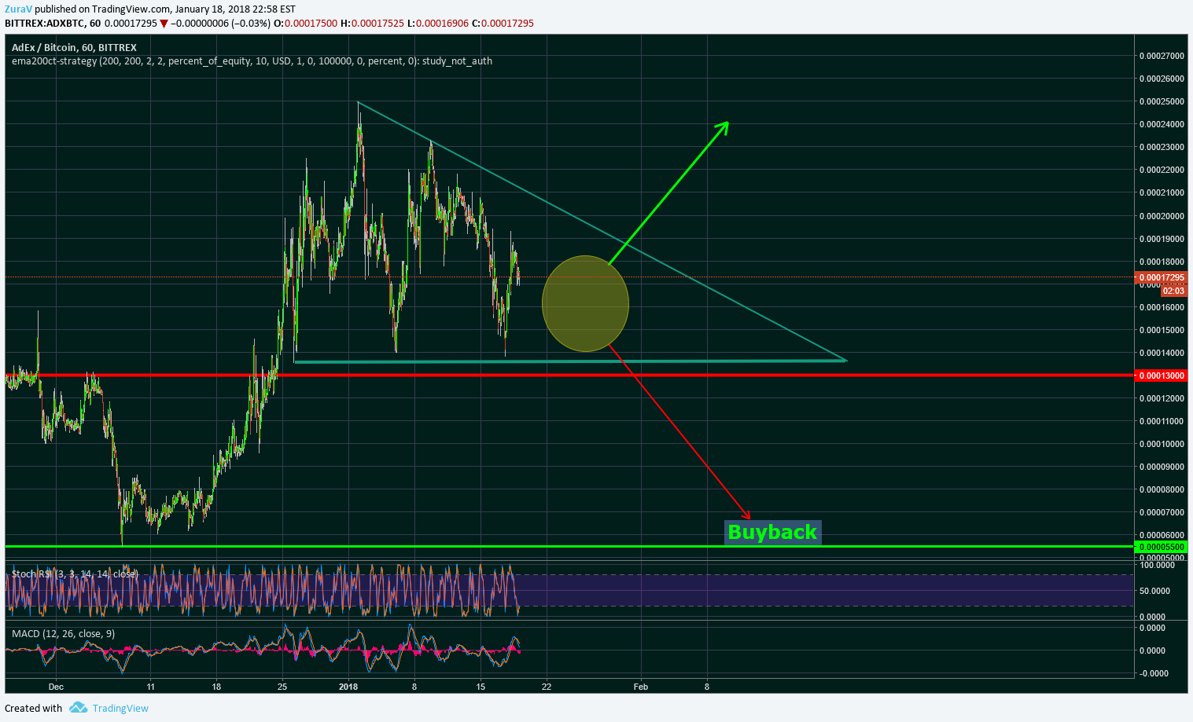Click the 100.0000 Stoch RSI scale label

(x=1157, y=565)
